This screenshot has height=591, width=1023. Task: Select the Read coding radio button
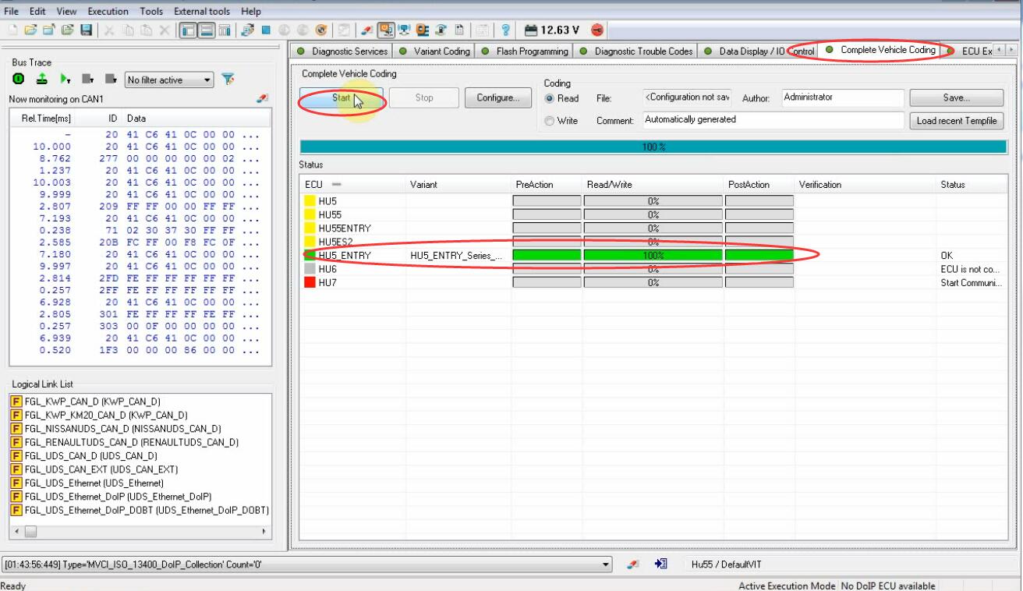click(x=550, y=98)
